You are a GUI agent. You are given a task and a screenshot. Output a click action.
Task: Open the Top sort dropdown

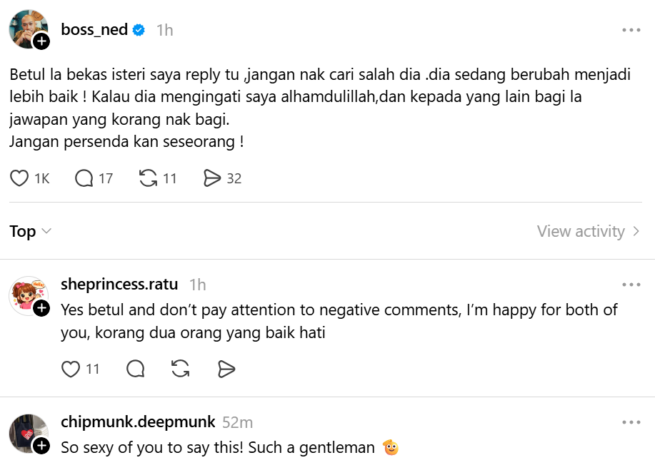pos(31,231)
